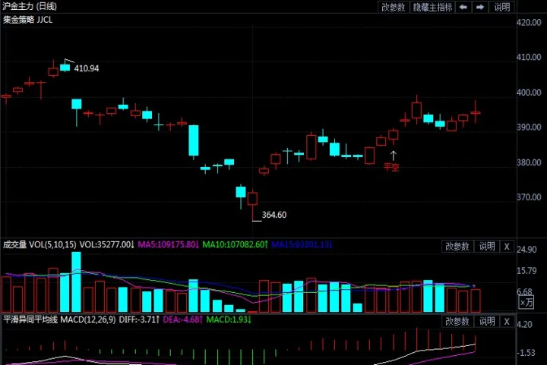This screenshot has height=365, width=547.
Task: Click the 沪金主力 (日线) chart title
Action: tap(30, 6)
